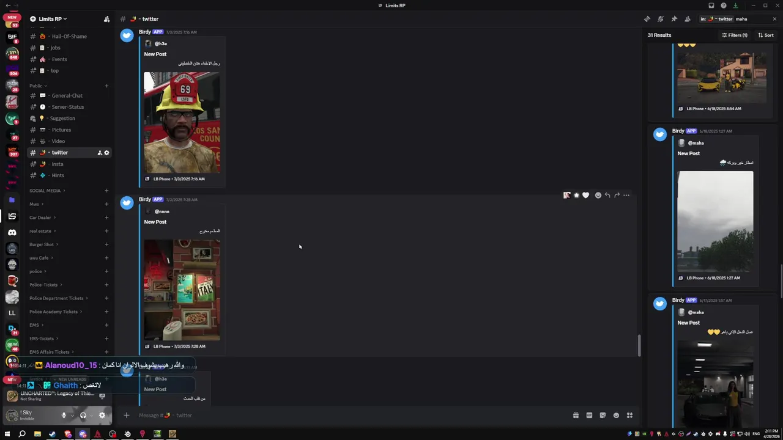Screen dimensions: 783x440
Task: Open the gift icon in message bar
Action: pyautogui.click(x=576, y=416)
